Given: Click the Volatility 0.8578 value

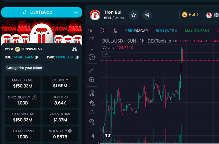Looking at the screenshot, I should click(60, 137).
